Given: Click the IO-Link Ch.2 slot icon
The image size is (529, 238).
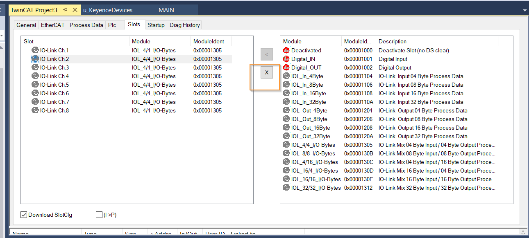Looking at the screenshot, I should coord(35,59).
